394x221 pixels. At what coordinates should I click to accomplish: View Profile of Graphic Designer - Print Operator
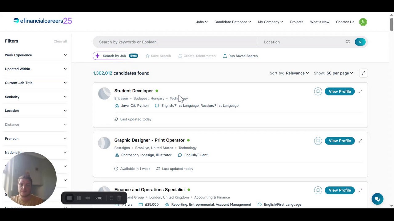(340, 141)
